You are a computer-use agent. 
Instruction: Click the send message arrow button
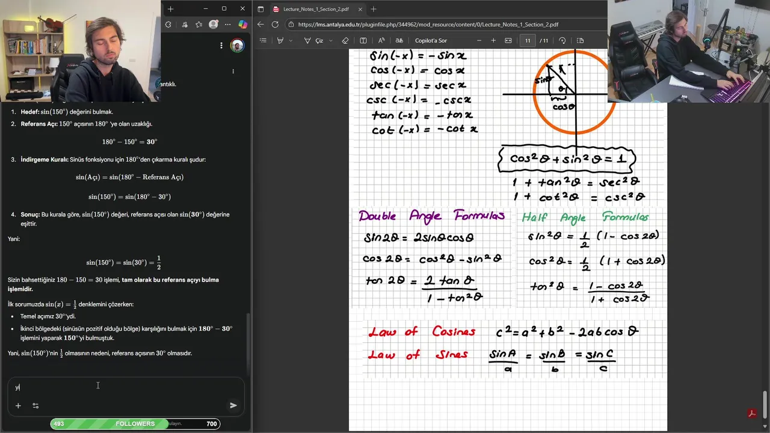(x=233, y=405)
